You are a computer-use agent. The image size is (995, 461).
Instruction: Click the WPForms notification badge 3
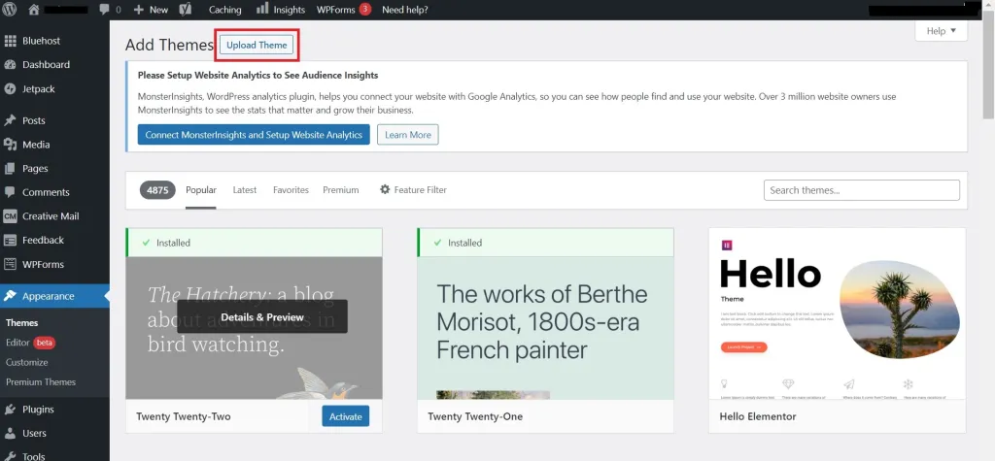[x=365, y=9]
